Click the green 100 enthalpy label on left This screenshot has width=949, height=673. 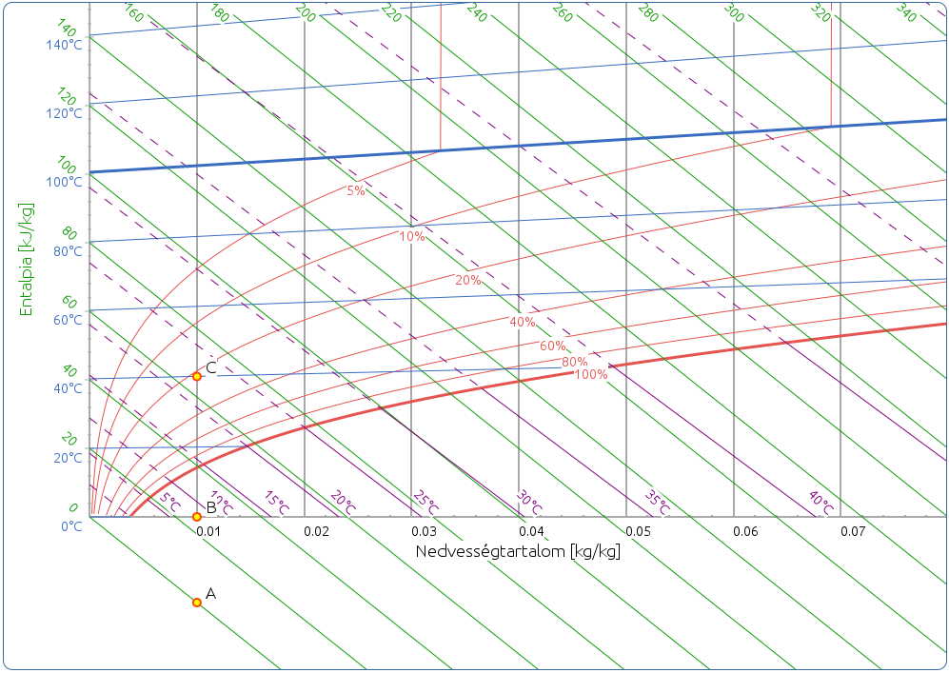67,166
